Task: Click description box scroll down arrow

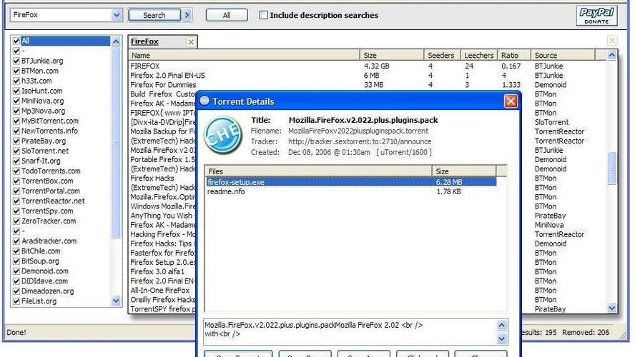Action: pyautogui.click(x=501, y=339)
